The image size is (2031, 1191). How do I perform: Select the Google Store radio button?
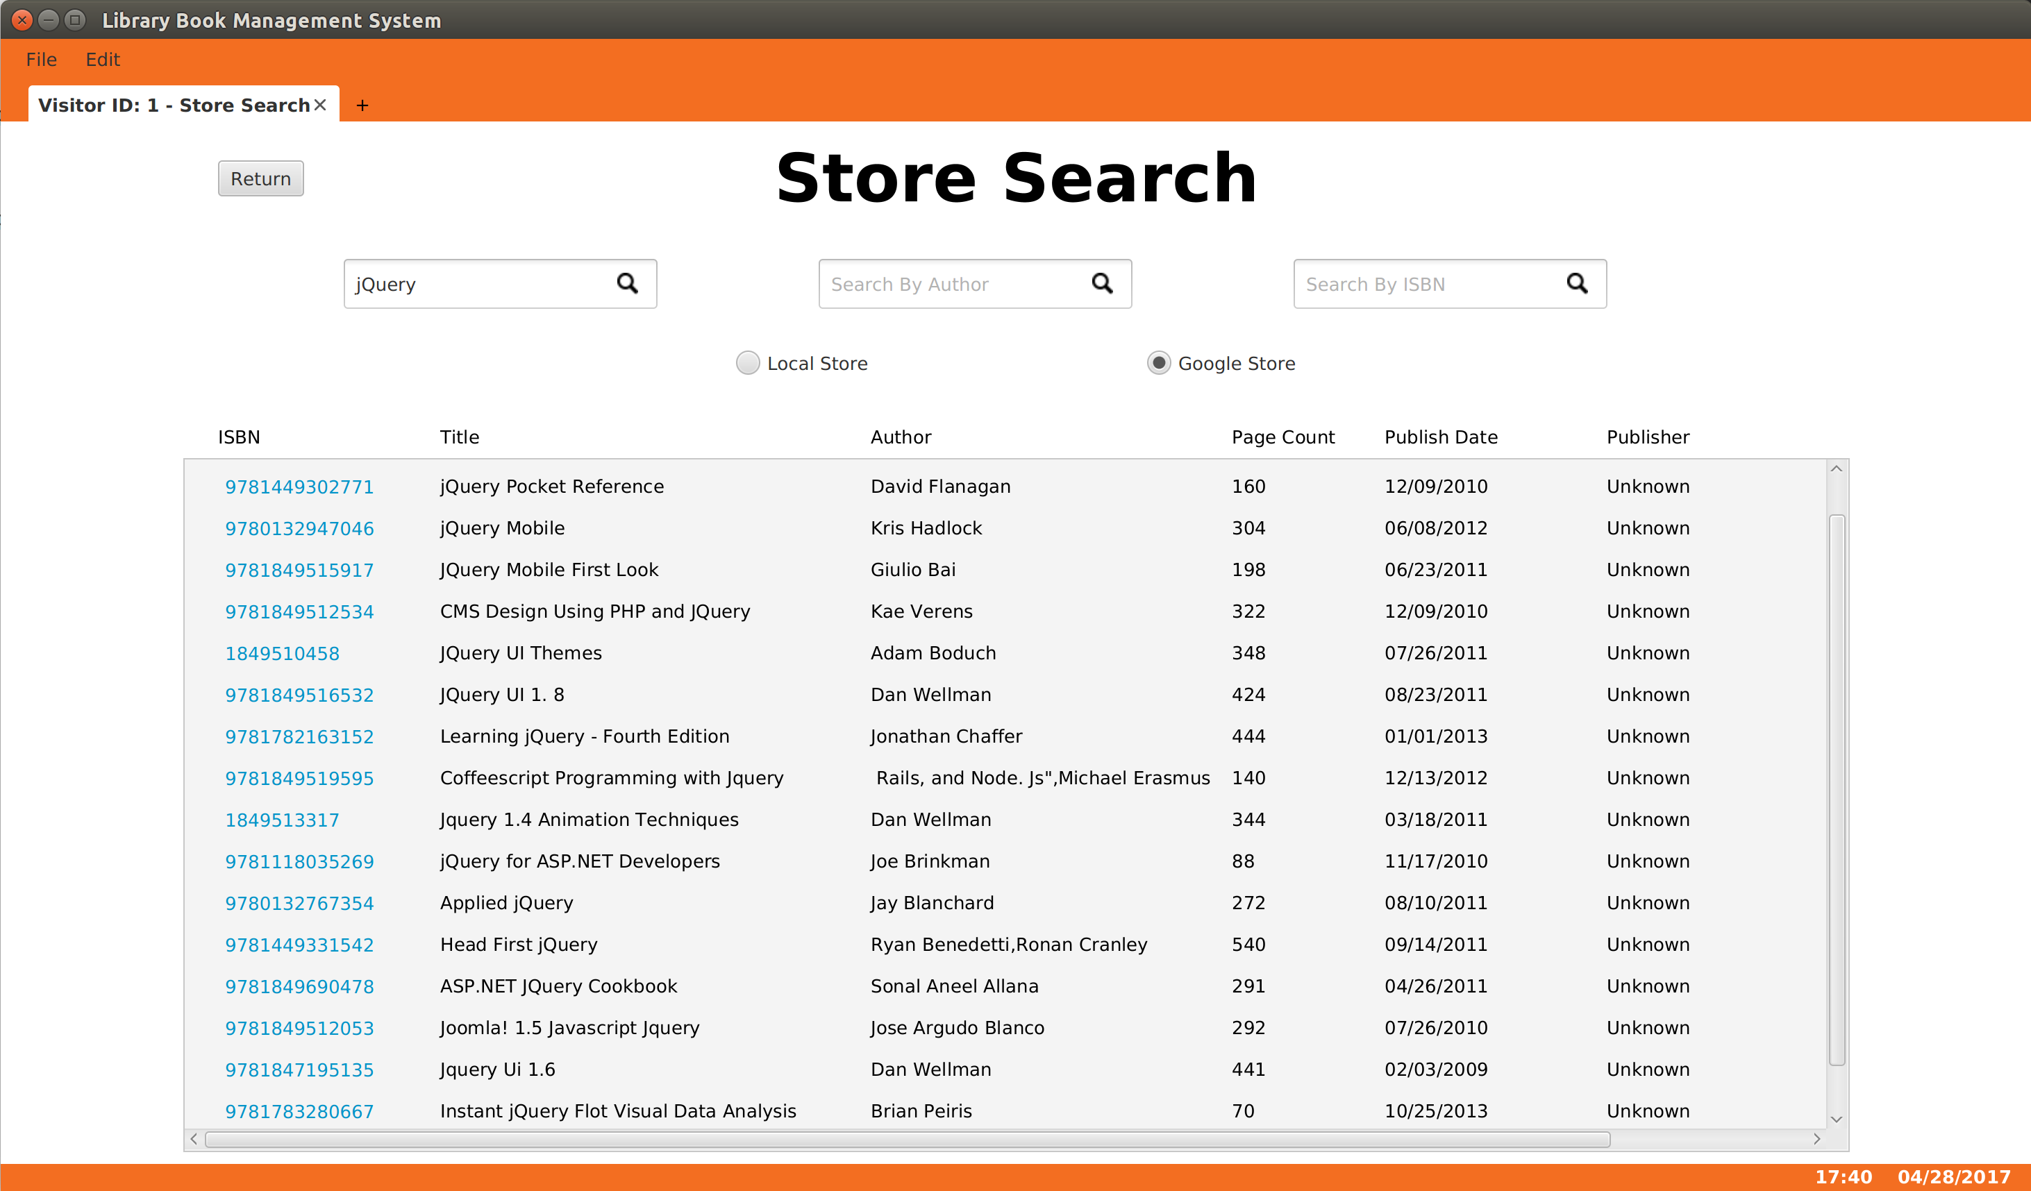[1158, 362]
